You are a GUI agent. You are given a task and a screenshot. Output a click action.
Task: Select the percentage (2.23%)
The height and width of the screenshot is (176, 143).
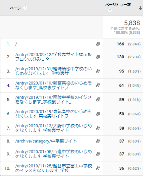[x=134, y=57]
